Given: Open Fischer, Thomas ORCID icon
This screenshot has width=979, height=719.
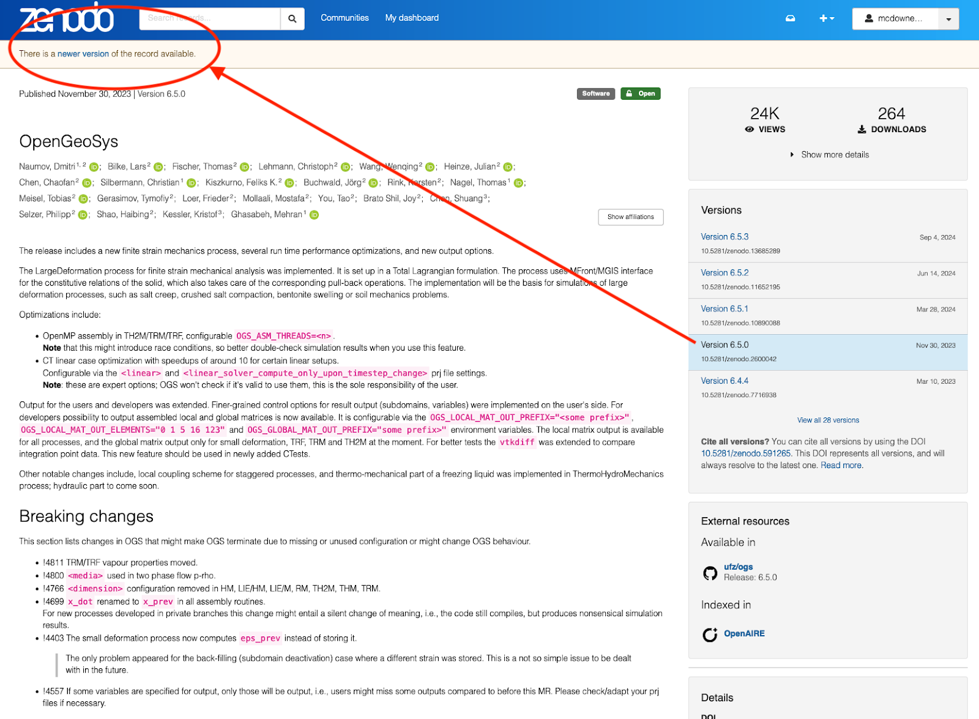Looking at the screenshot, I should (245, 167).
